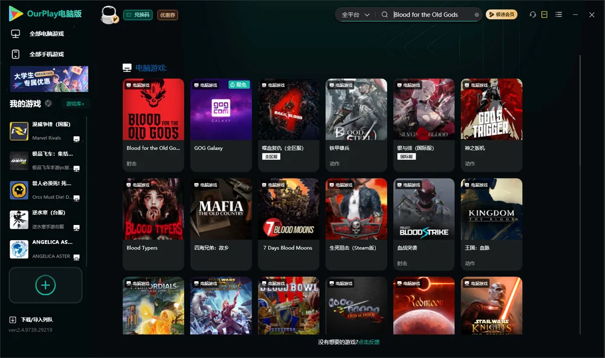This screenshot has height=358, width=605.
Task: Open the user avatar profile
Action: 109,15
